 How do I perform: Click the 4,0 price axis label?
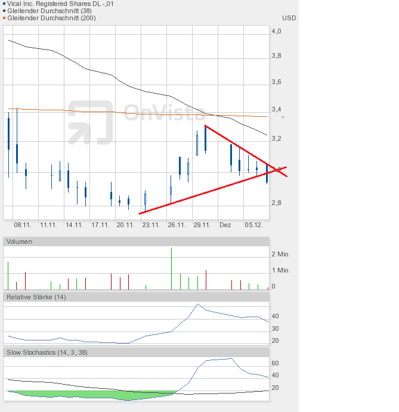pos(276,31)
